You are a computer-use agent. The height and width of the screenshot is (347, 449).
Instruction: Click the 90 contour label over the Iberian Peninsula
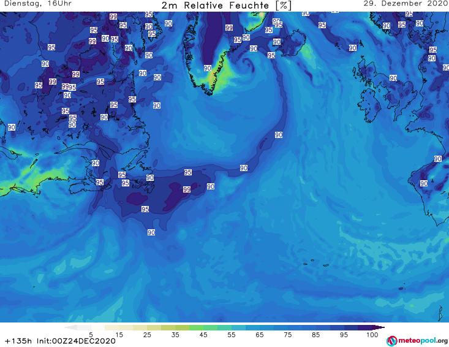(x=424, y=183)
